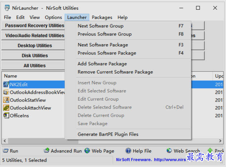The image size is (226, 167).
Task: Click the Help File button label
Action: 142,151
